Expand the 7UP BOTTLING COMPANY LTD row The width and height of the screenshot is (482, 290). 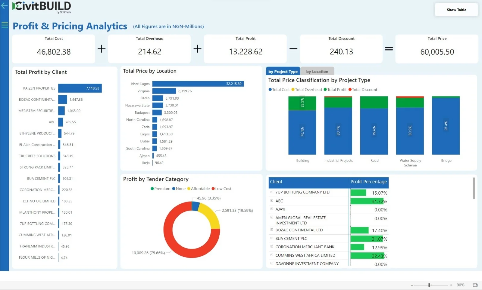(272, 192)
